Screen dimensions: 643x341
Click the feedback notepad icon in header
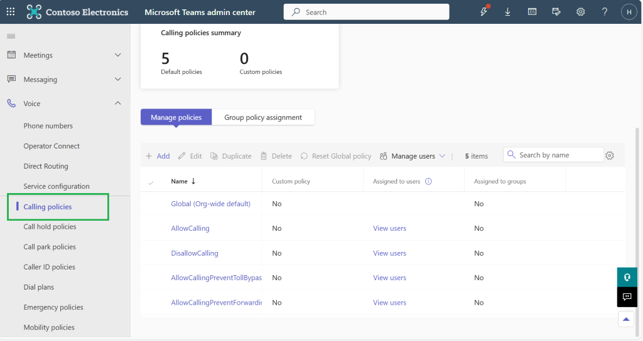pos(556,12)
